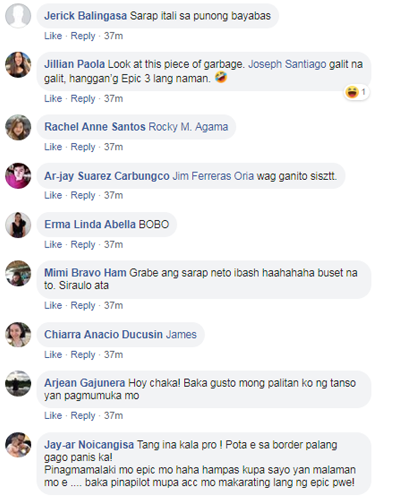Reply to Jillian Paola's comment

tap(82, 99)
